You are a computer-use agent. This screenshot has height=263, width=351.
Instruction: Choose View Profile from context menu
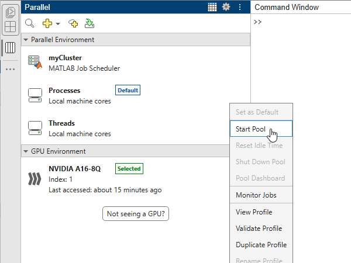261,212
